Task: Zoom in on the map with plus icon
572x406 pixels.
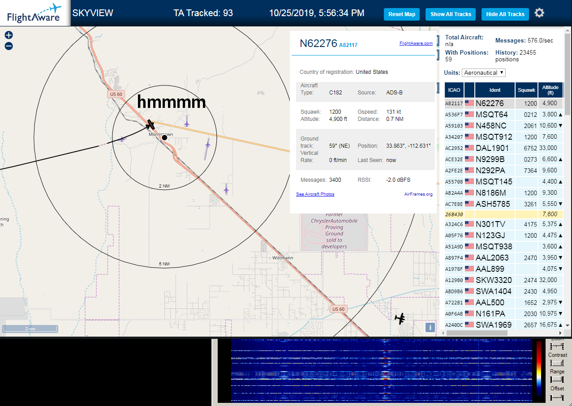Action: point(9,35)
